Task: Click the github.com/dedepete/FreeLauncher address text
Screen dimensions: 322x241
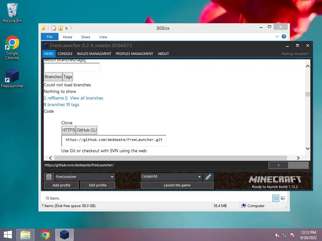Action: point(79,165)
